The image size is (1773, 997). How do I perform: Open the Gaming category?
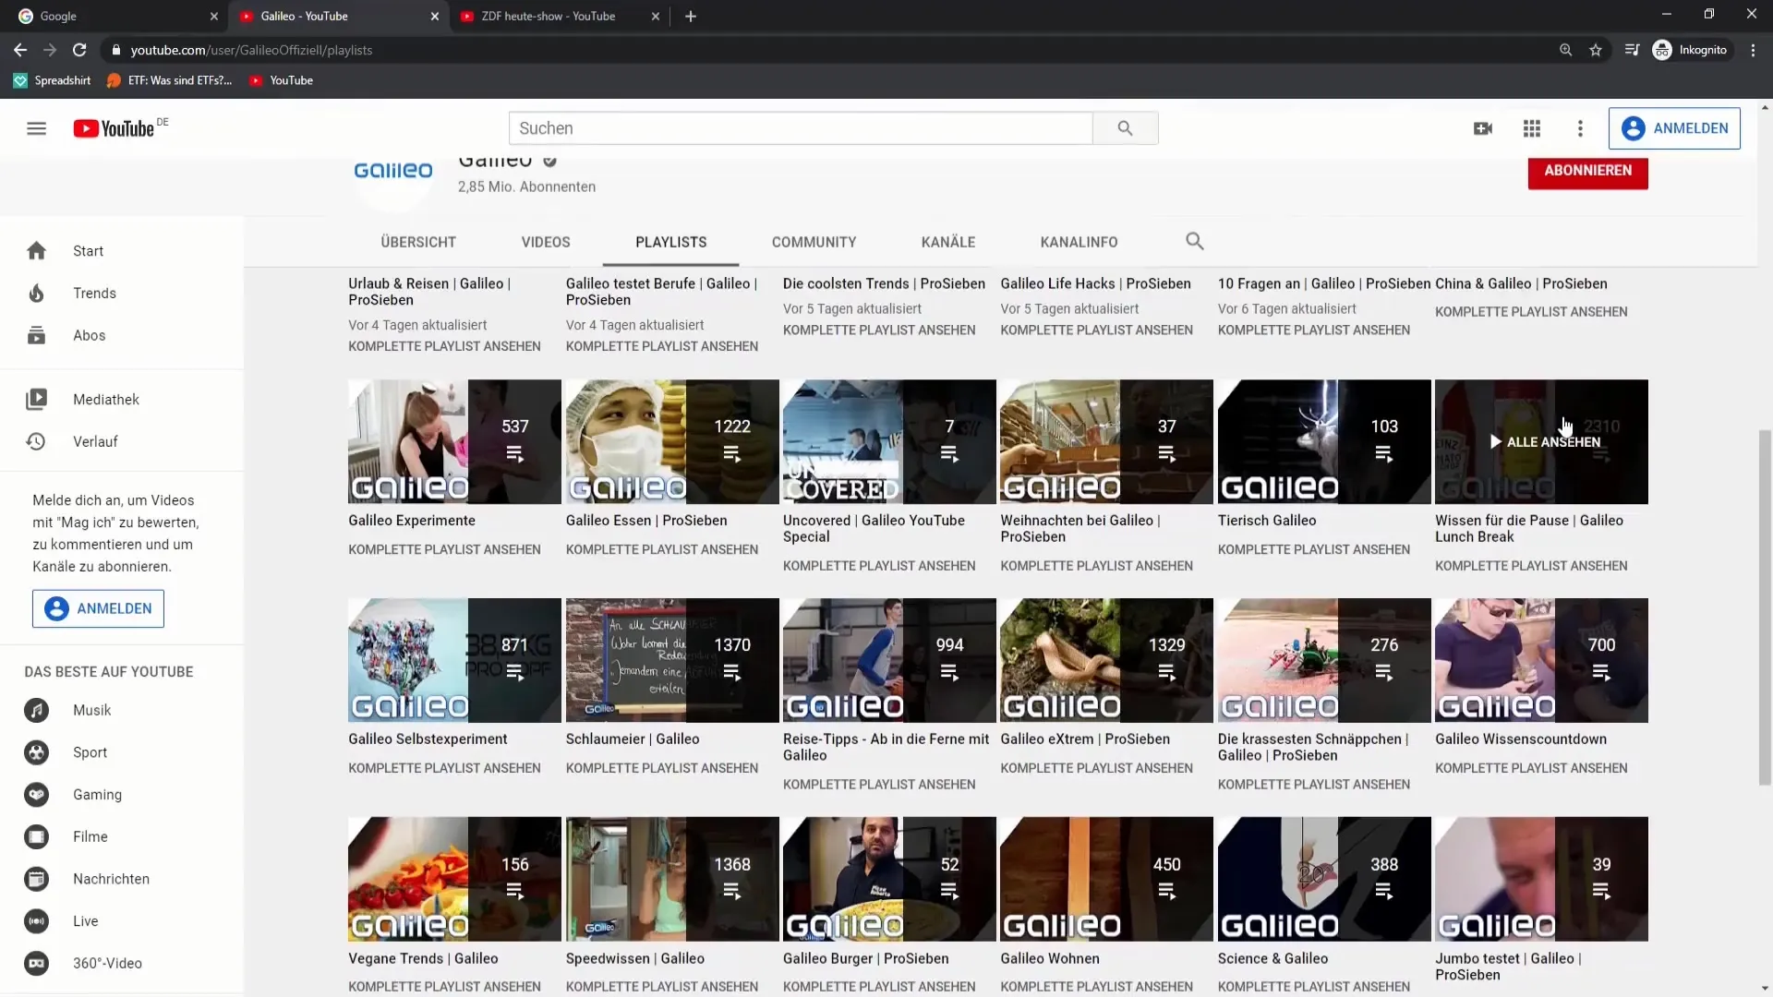pyautogui.click(x=122, y=795)
